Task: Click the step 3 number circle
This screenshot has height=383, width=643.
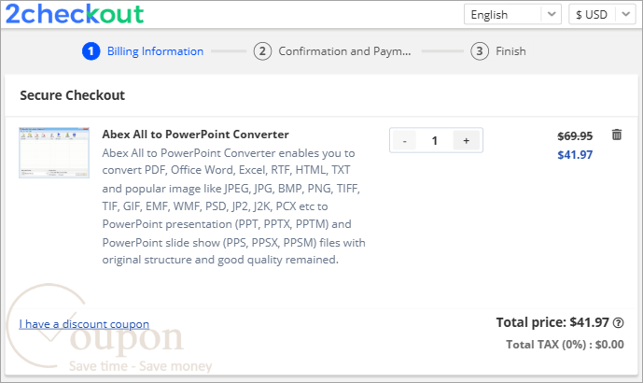Action: click(480, 51)
